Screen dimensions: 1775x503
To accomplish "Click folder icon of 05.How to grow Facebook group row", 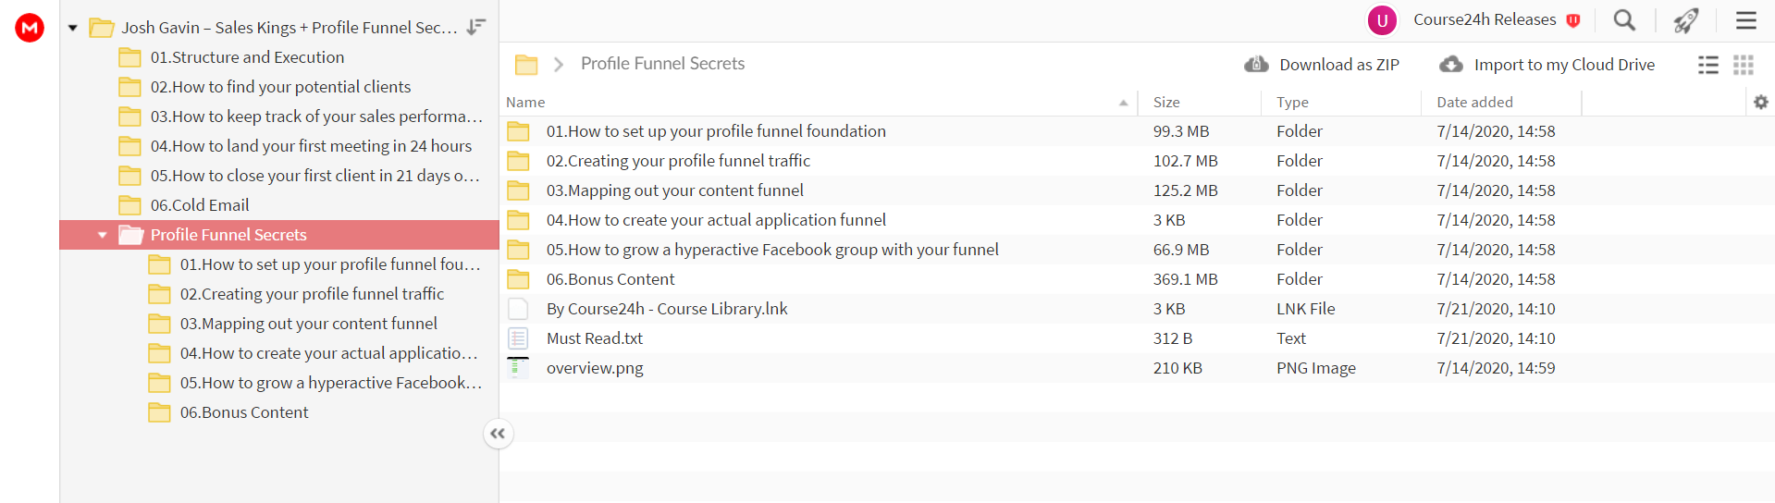I will 518,250.
